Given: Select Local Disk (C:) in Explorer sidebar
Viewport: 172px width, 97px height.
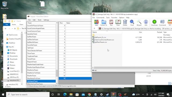Looking at the screenshot, I should pos(15,71).
